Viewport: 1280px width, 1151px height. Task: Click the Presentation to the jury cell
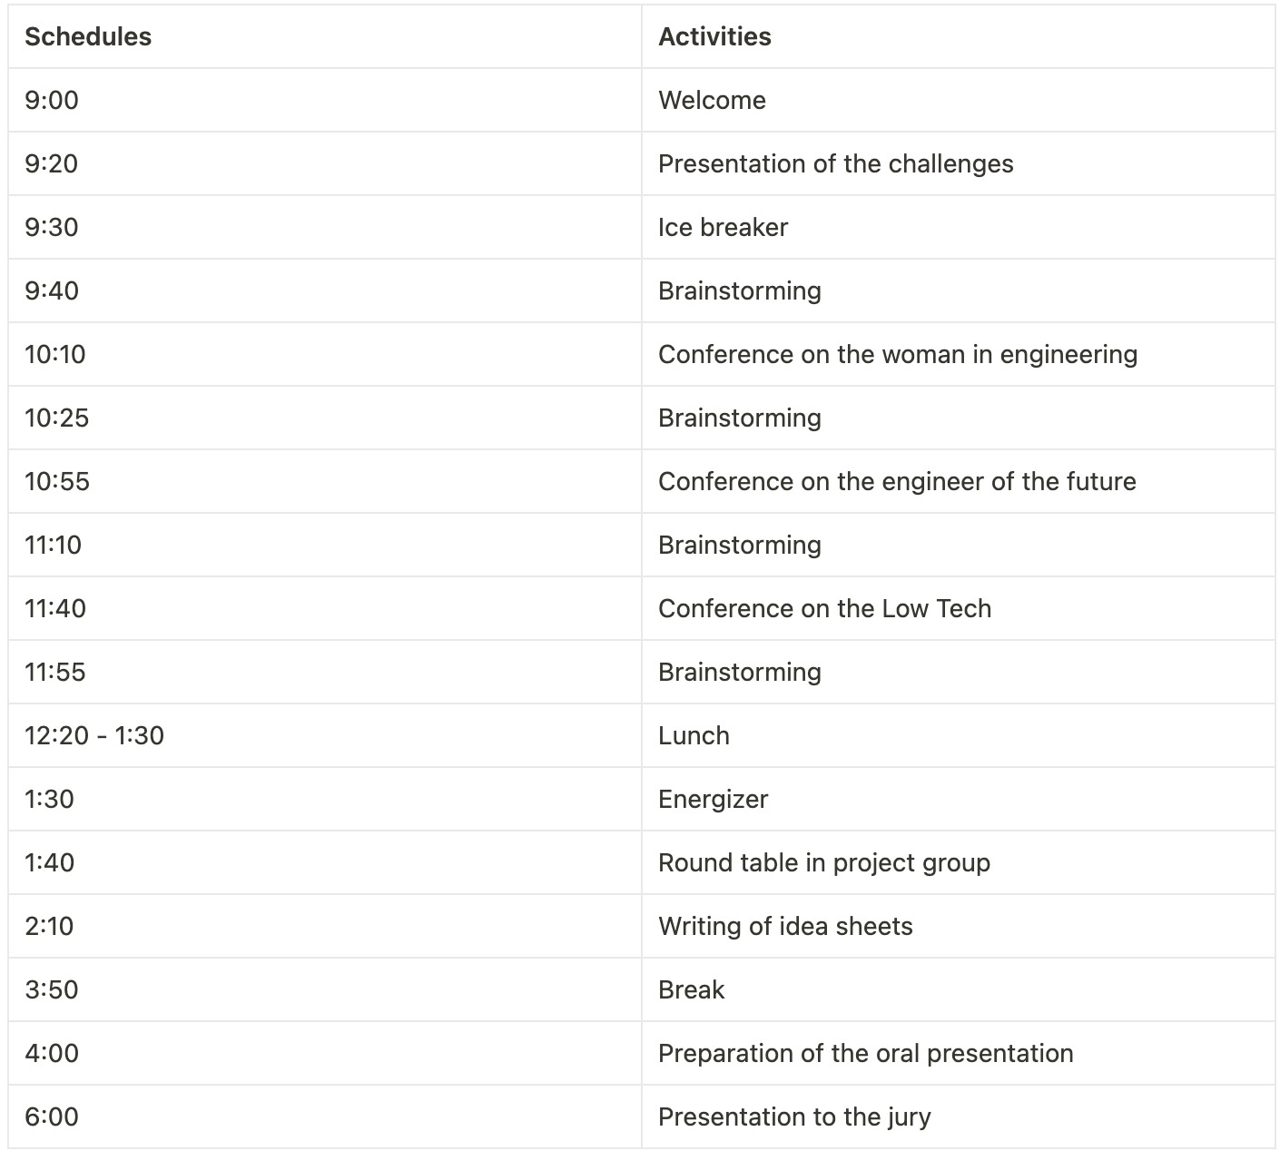(958, 1117)
